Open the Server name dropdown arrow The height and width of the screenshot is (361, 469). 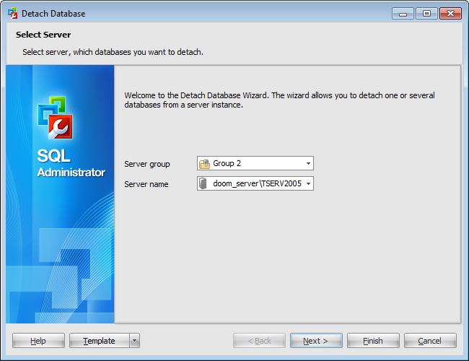click(308, 184)
